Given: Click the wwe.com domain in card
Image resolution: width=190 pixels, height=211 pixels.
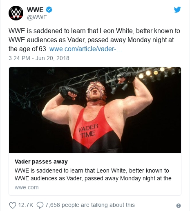Looking at the screenshot, I should point(27,187).
